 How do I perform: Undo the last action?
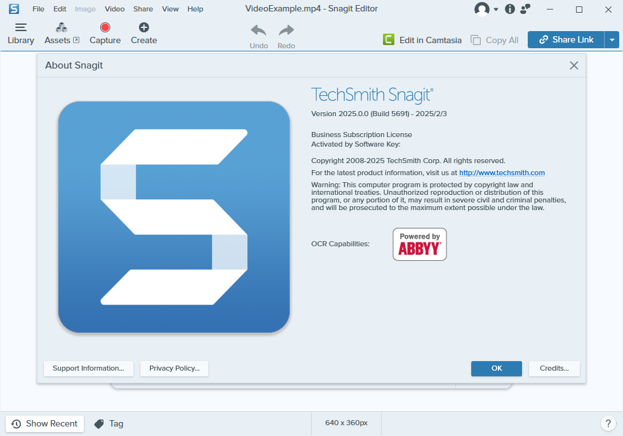click(258, 37)
